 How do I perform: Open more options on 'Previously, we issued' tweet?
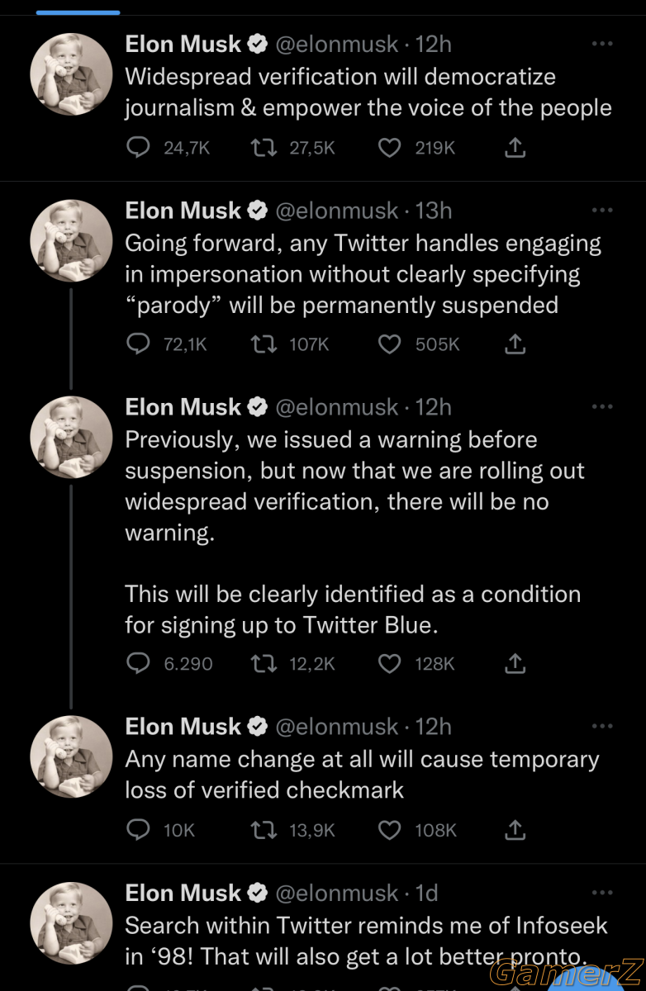(603, 406)
